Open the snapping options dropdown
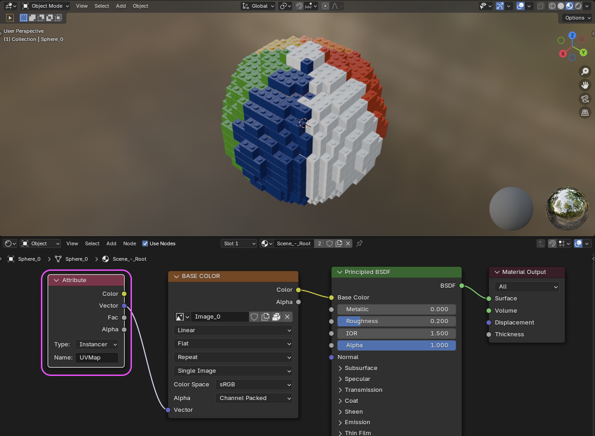 pos(312,6)
